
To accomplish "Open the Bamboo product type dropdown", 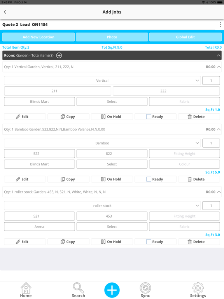I will click(102, 143).
